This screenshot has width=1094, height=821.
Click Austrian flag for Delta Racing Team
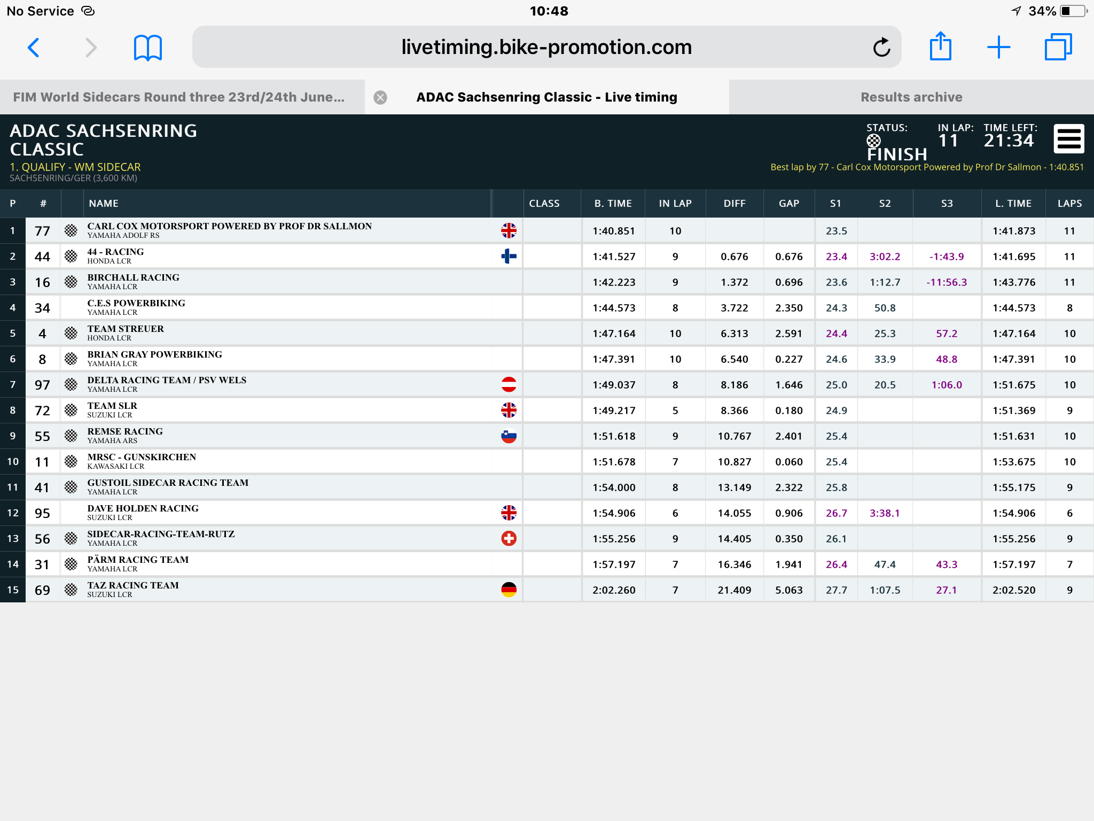[509, 385]
